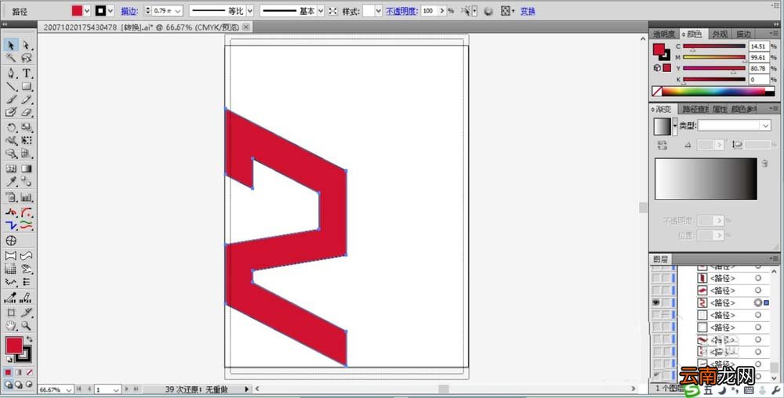Select the Line Segment tool
The image size is (784, 398).
tap(10, 87)
